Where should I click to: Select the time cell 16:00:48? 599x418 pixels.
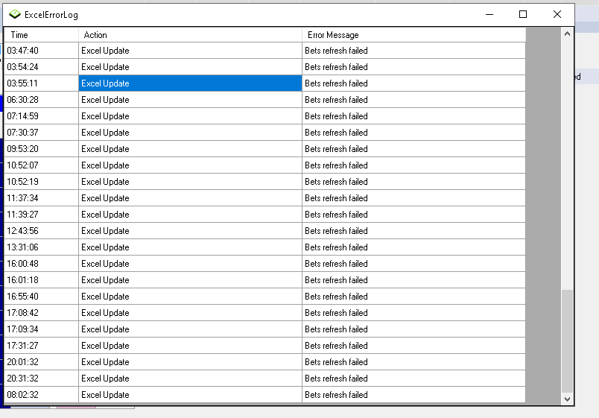click(x=41, y=264)
